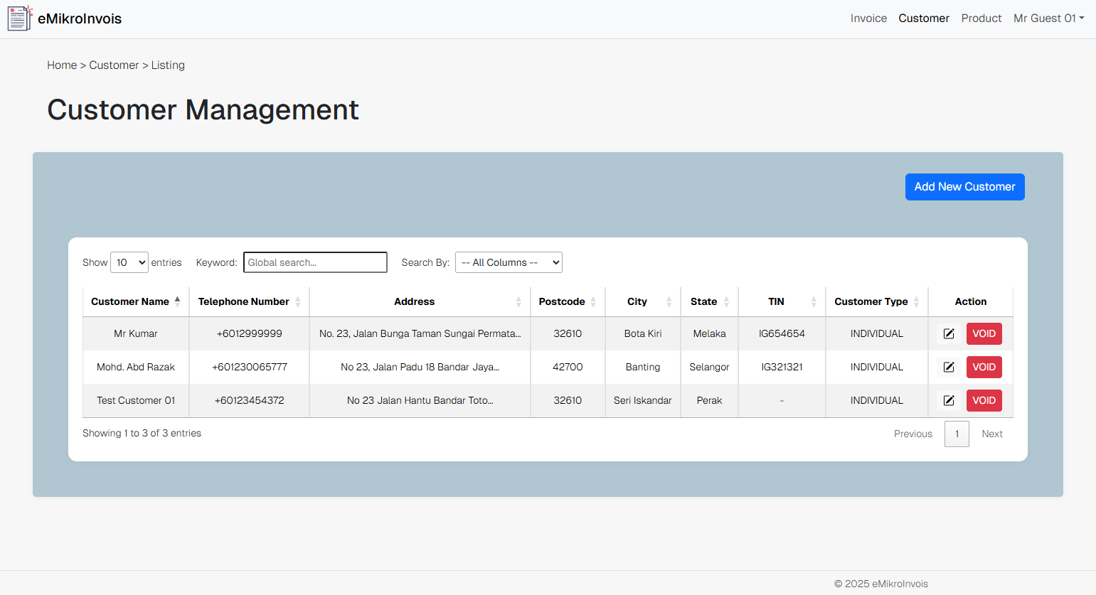
Task: Go to Invoice in top navigation
Action: pos(868,18)
